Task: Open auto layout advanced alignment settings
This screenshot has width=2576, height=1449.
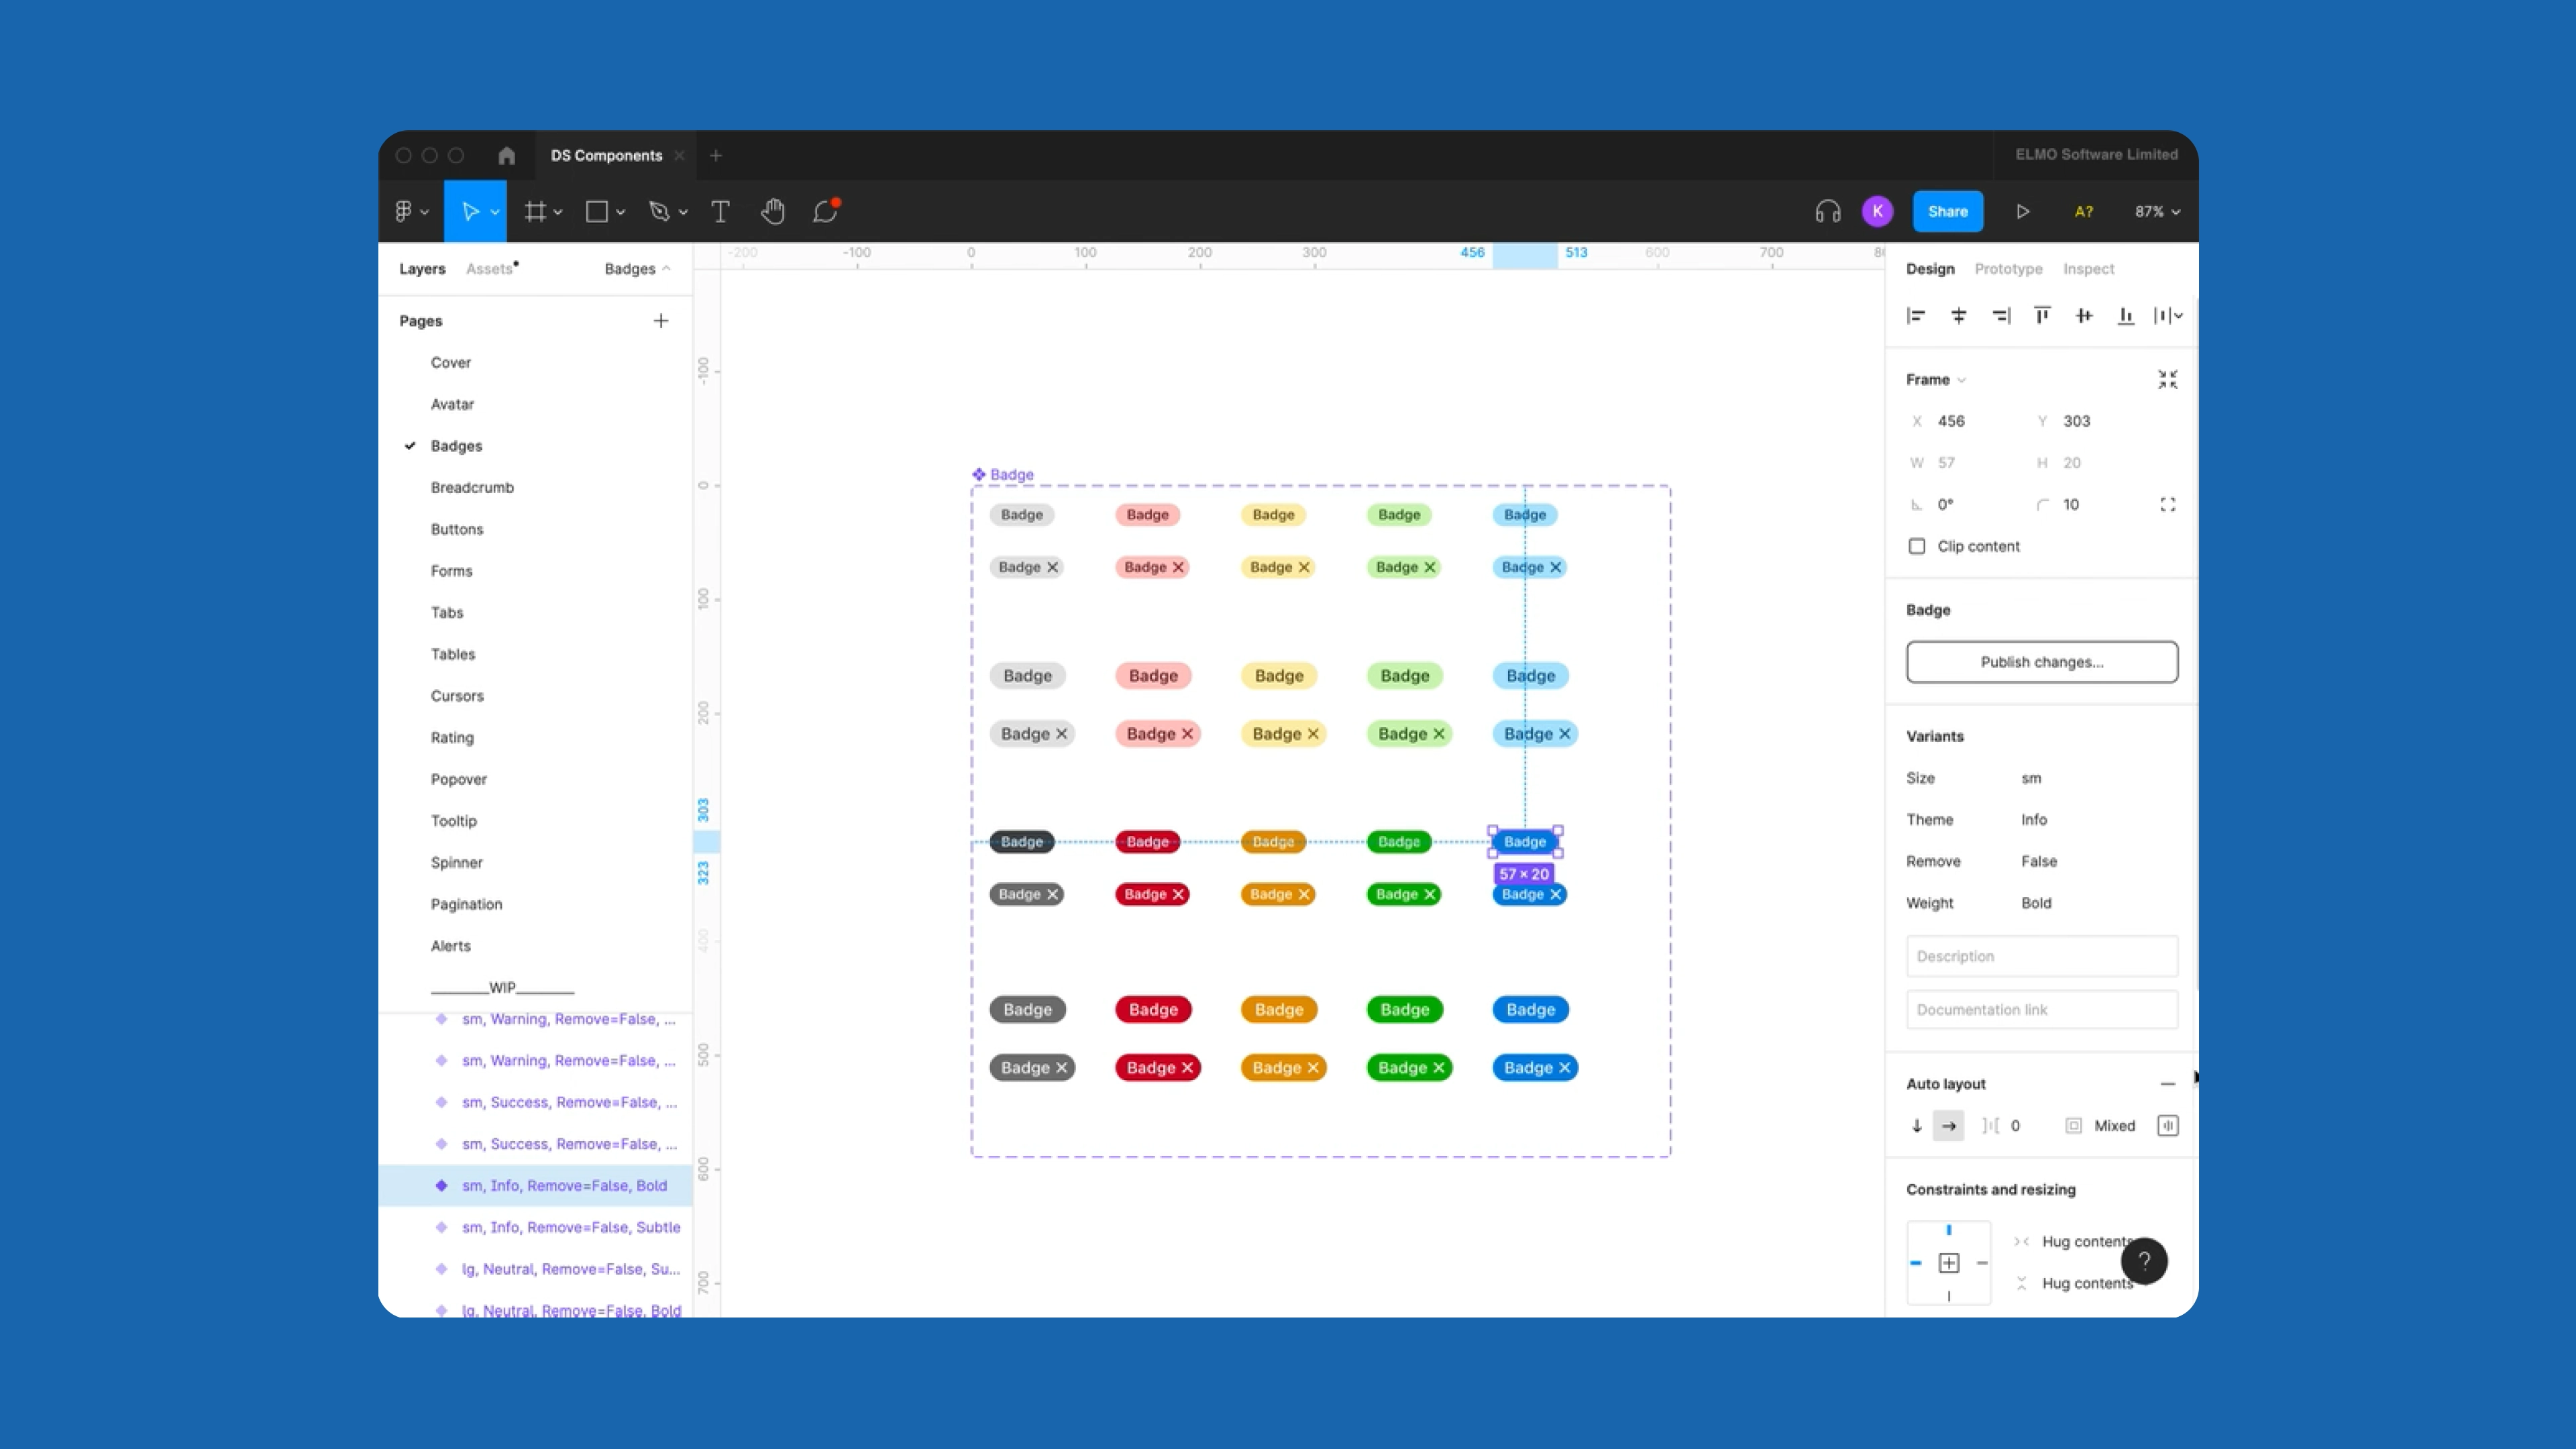Action: point(2167,1126)
